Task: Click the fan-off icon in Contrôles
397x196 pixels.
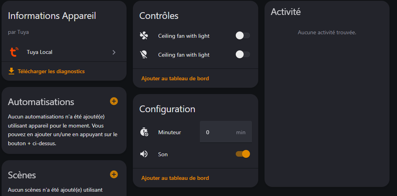Action: point(144,36)
